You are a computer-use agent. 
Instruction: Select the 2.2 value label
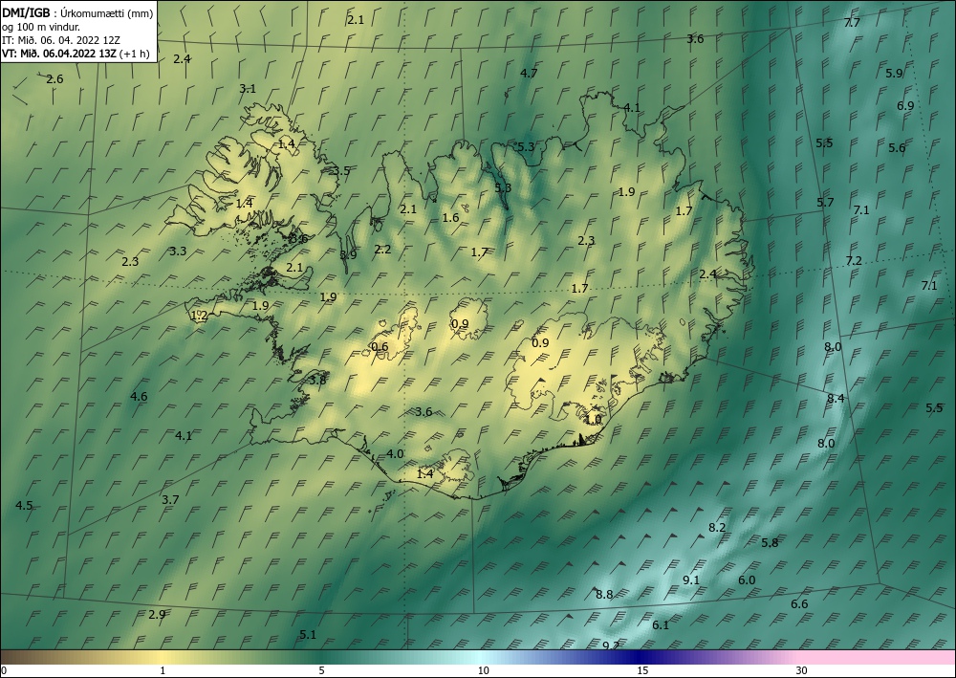pyautogui.click(x=383, y=249)
